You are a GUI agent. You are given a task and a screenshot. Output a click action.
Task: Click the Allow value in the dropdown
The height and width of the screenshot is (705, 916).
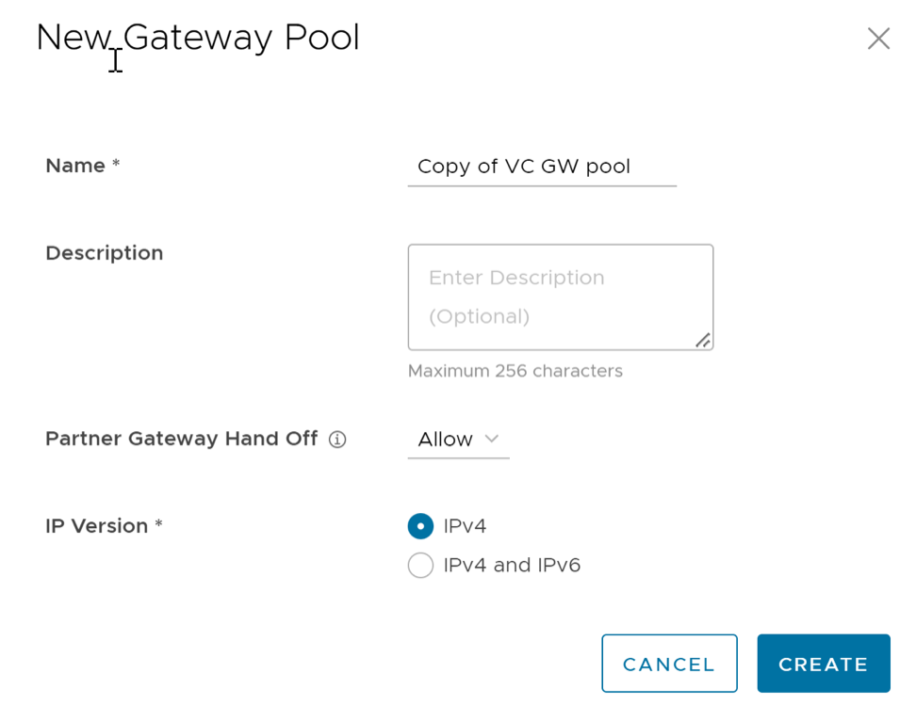coord(446,440)
